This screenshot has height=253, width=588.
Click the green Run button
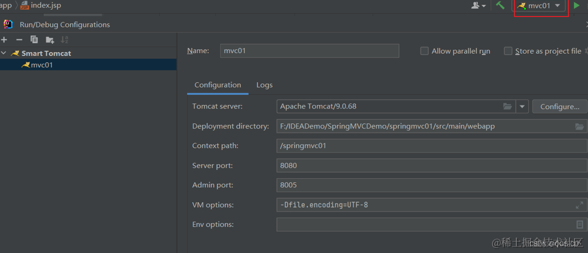tap(577, 6)
